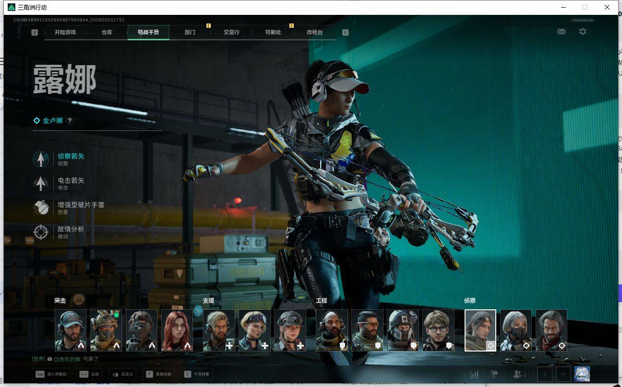Go to the 特勤处 tab

click(273, 33)
